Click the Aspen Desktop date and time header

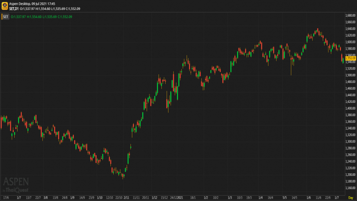pyautogui.click(x=32, y=4)
